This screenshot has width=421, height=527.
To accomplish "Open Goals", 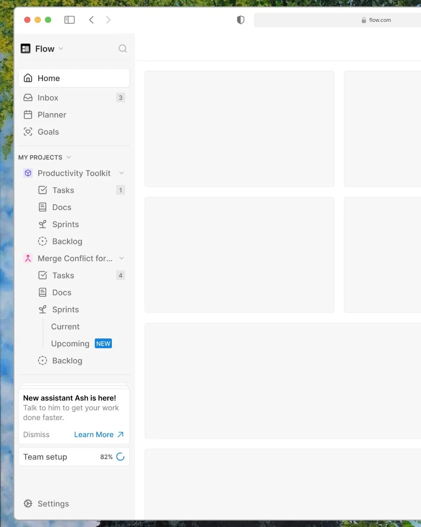I will pyautogui.click(x=74, y=132).
